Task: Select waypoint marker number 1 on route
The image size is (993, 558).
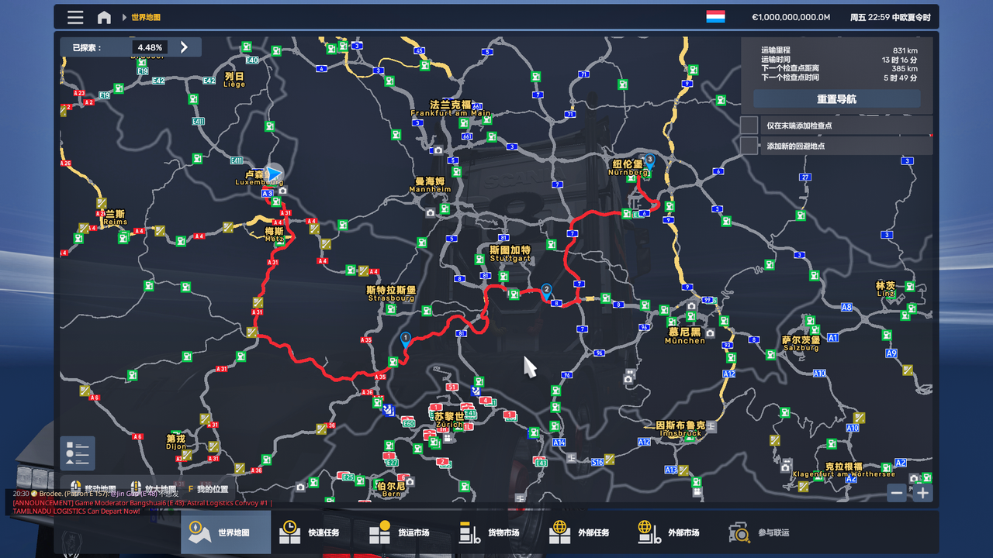Action: click(x=405, y=339)
